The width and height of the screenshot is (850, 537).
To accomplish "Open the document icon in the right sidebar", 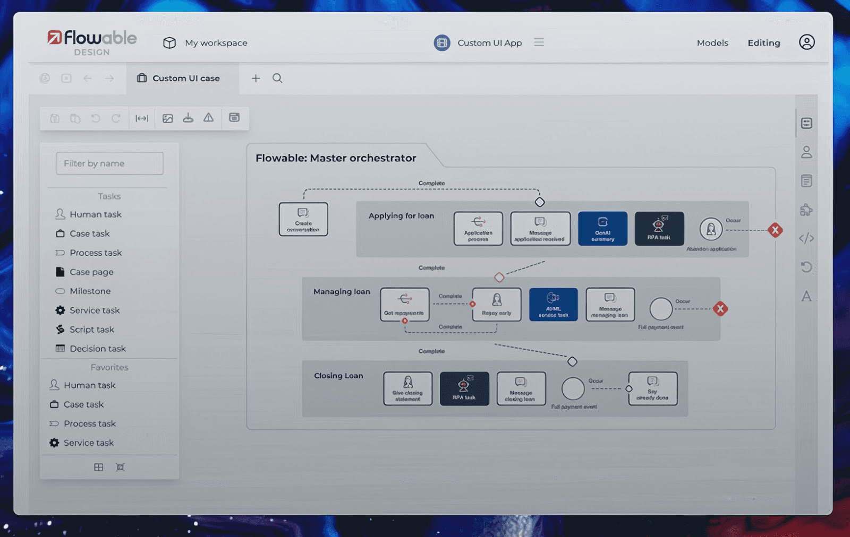I will coord(806,181).
